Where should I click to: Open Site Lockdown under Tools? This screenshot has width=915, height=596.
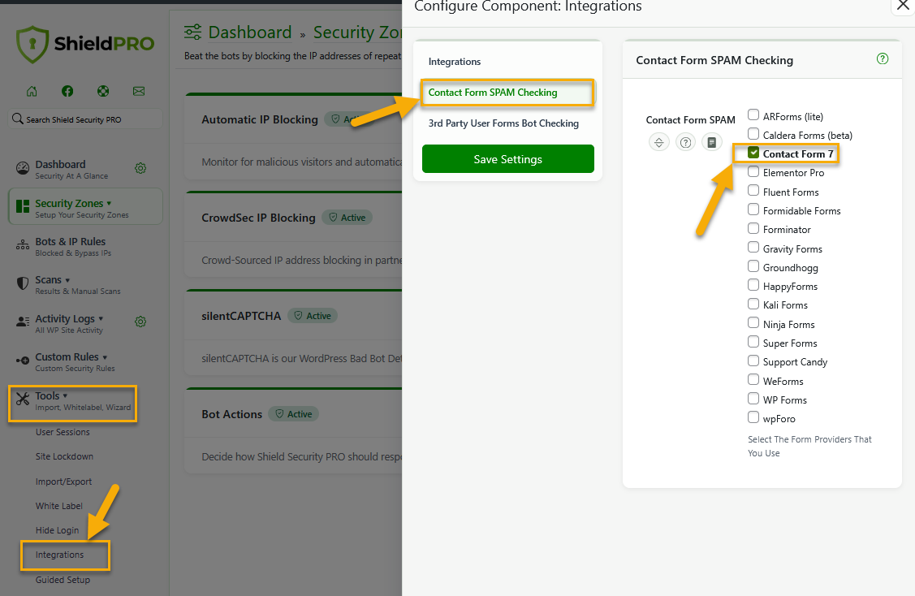pyautogui.click(x=64, y=456)
